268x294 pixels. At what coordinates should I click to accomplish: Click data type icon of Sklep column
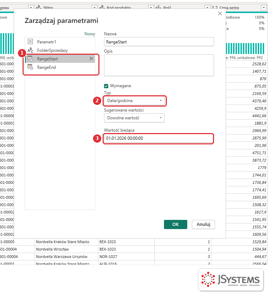click(x=38, y=7)
